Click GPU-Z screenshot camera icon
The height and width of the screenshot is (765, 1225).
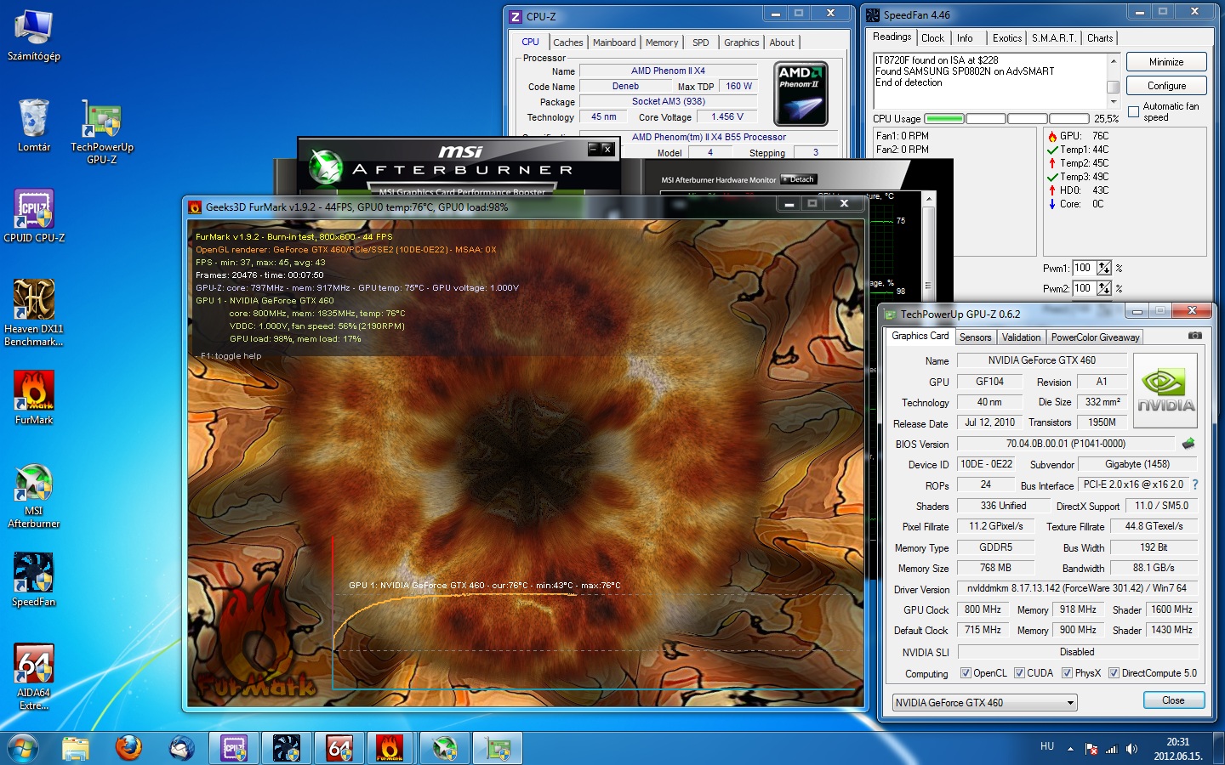click(1195, 336)
